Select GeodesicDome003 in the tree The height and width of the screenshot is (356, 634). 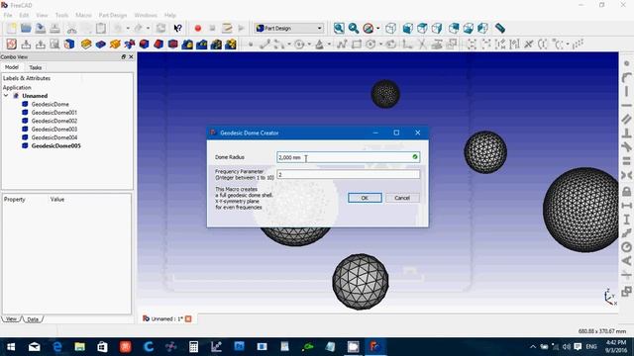(x=54, y=130)
